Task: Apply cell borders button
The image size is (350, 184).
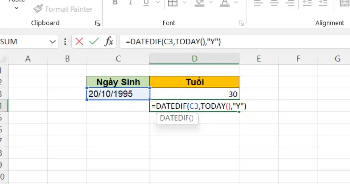Action: (173, 3)
